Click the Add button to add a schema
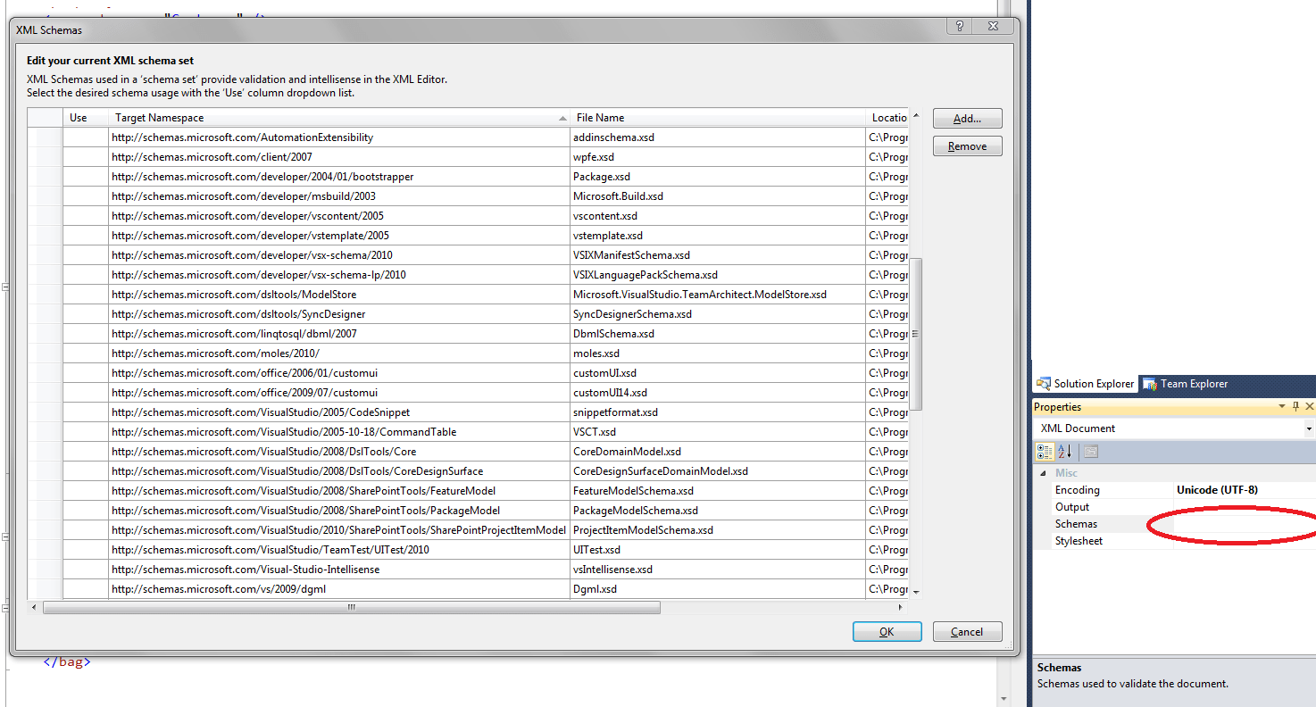 [967, 118]
